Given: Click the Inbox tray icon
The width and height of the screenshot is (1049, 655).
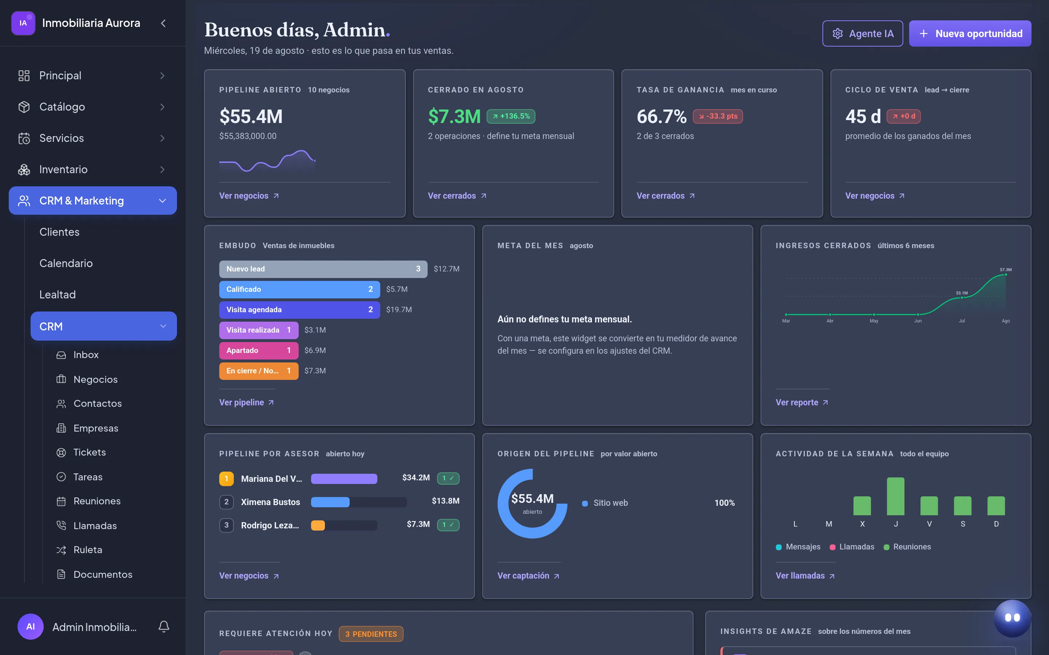Looking at the screenshot, I should [x=61, y=355].
